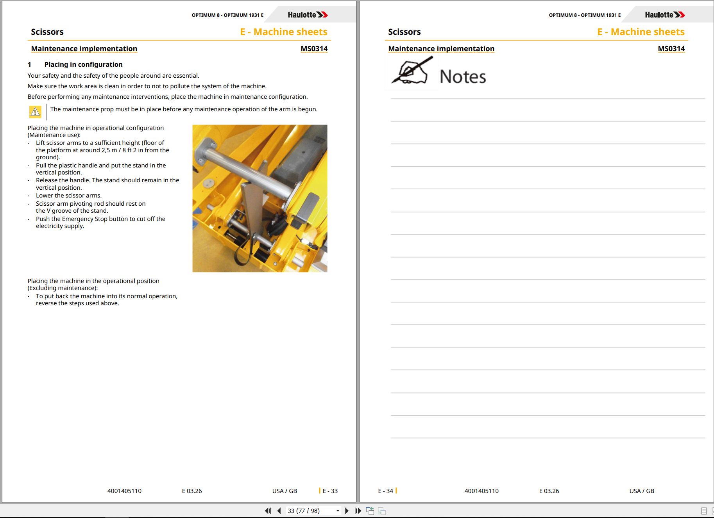This screenshot has width=714, height=518.
Task: Click the line 'Make sure the work area is clean'
Action: [x=147, y=86]
